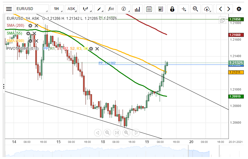Screen dimensions: 248x159
Task: Open SMA (200) settings gear
Action: coord(30,26)
